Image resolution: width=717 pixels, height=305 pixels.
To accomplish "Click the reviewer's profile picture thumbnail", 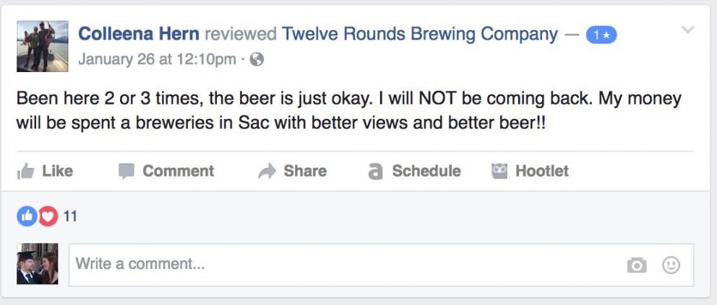I will 43,46.
